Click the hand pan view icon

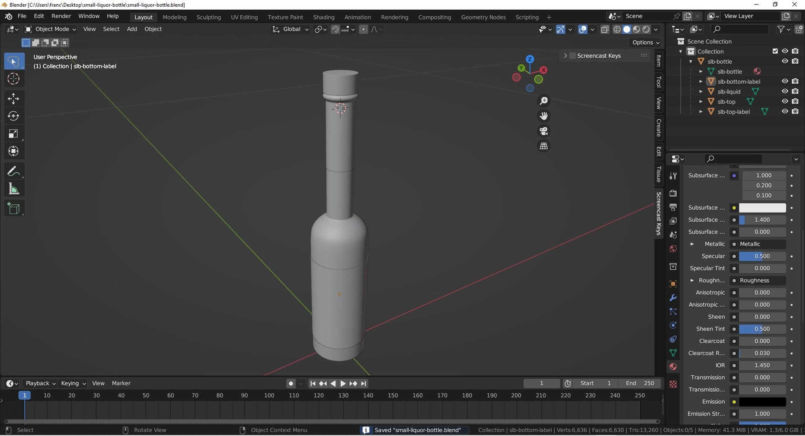coord(544,116)
